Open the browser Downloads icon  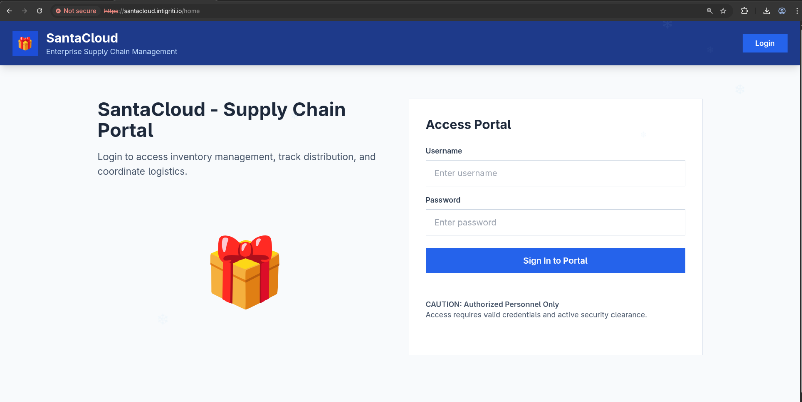(x=767, y=11)
